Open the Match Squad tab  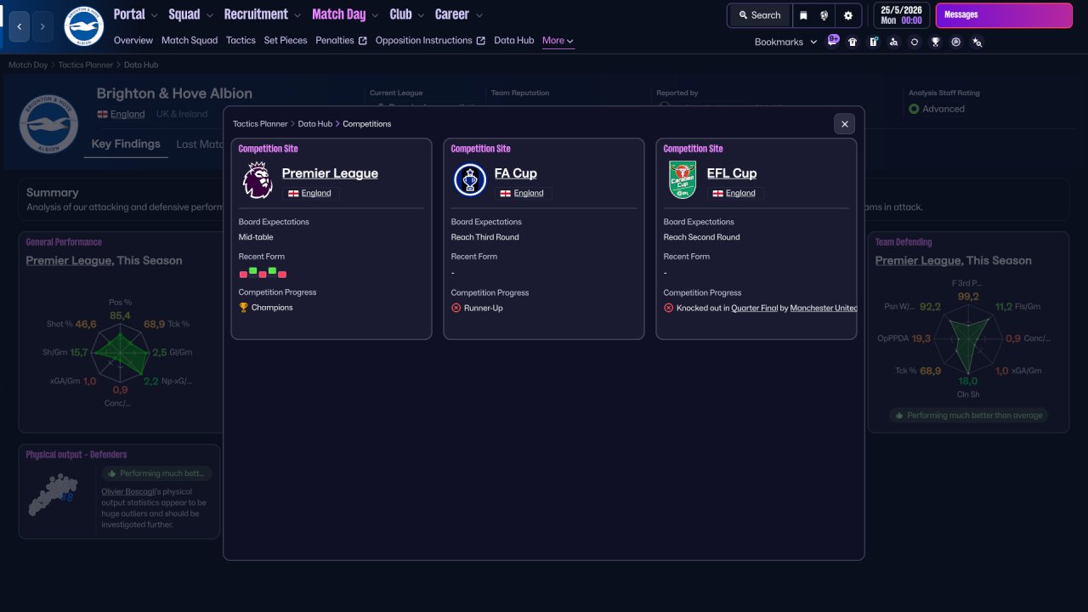pyautogui.click(x=190, y=41)
